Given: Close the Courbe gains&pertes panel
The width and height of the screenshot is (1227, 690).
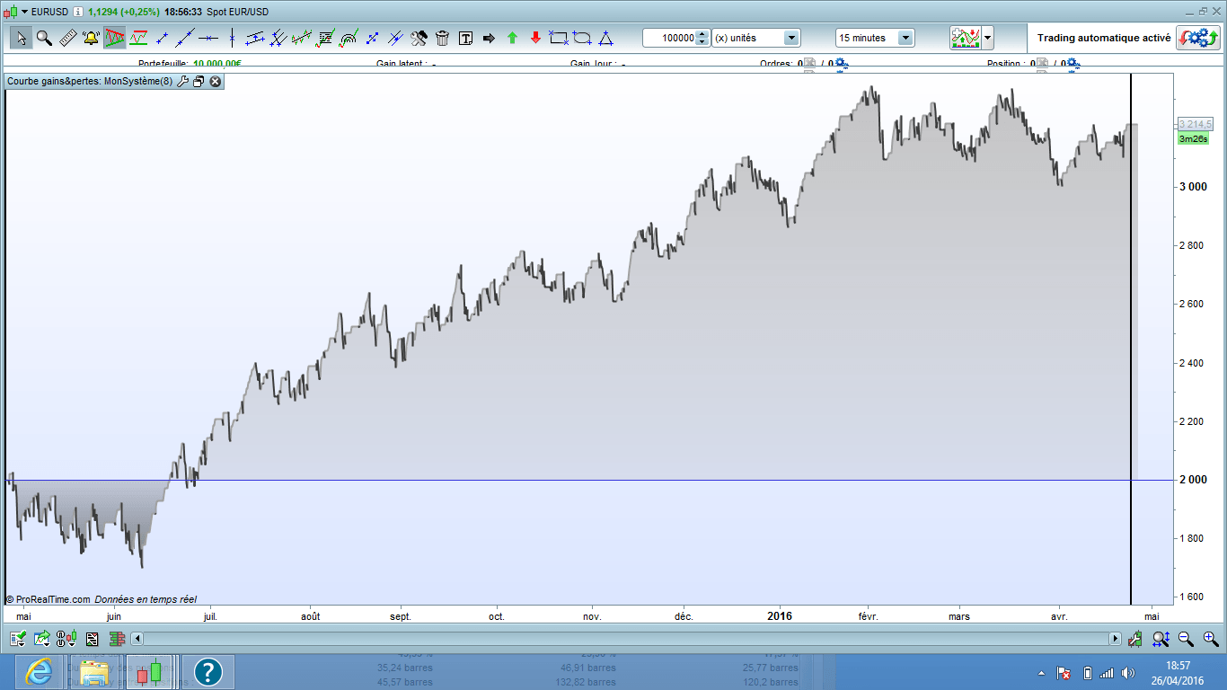Looking at the screenshot, I should 216,81.
